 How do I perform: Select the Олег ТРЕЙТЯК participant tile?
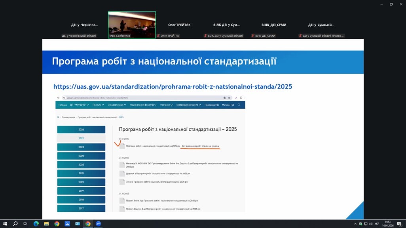click(x=179, y=25)
